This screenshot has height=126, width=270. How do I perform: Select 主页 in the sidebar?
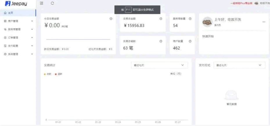point(10,13)
